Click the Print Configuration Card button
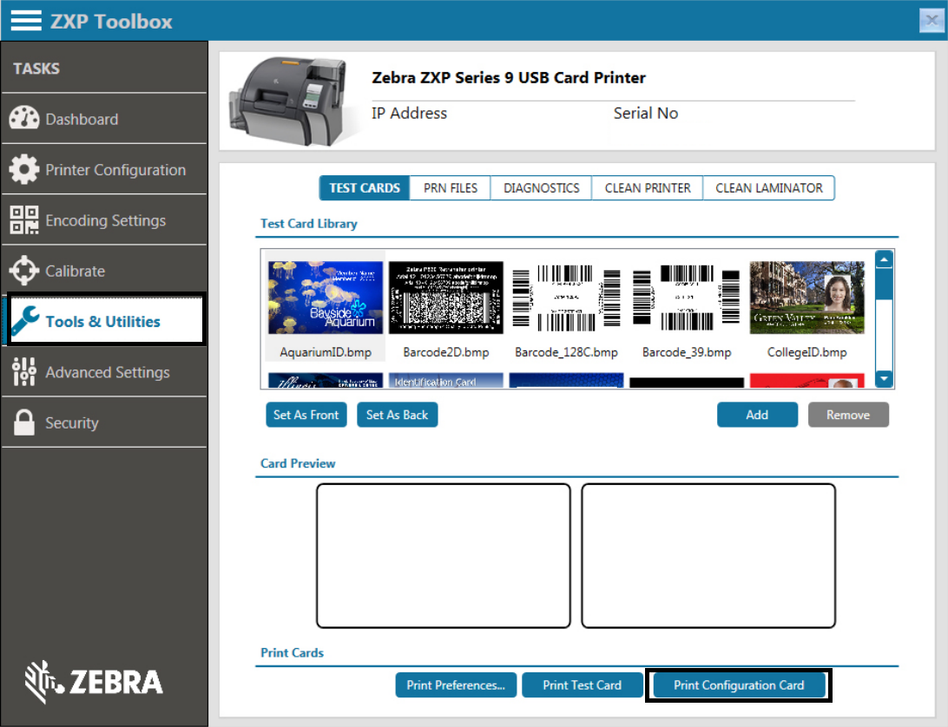Viewport: 948px width, 727px height. point(739,685)
